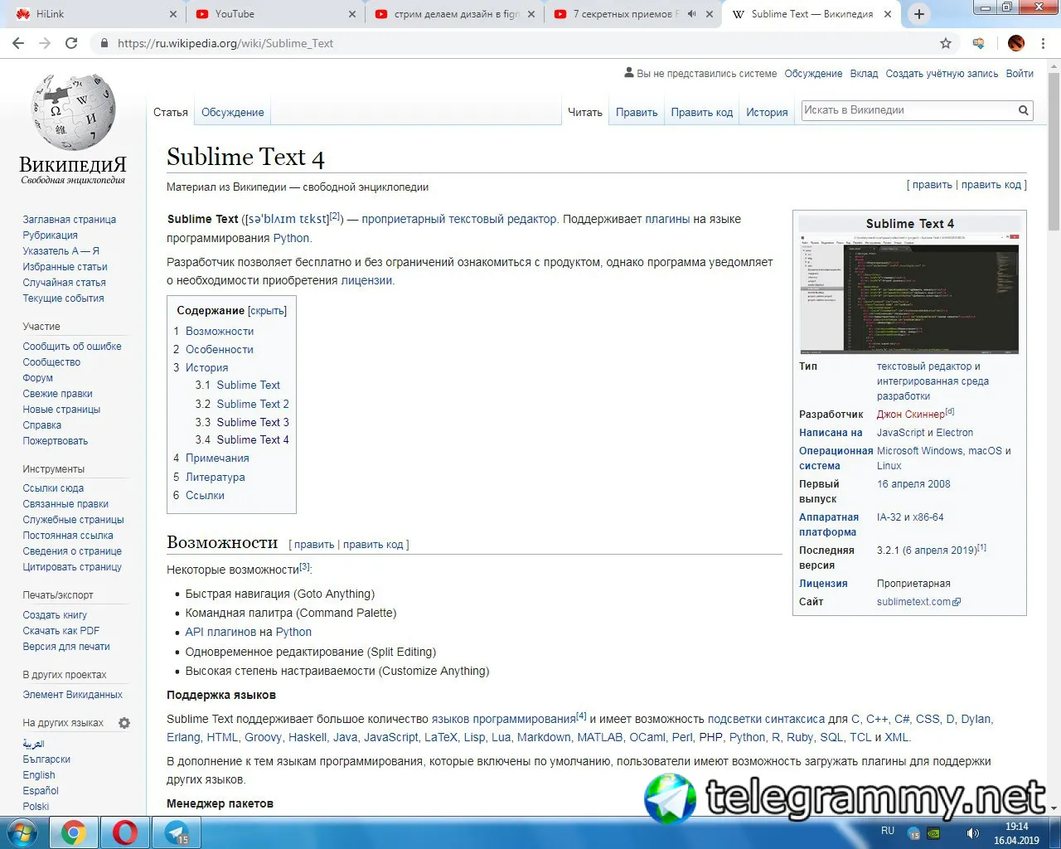The height and width of the screenshot is (849, 1061).
Task: Switch the RU keyboard language indicator
Action: coord(888,831)
